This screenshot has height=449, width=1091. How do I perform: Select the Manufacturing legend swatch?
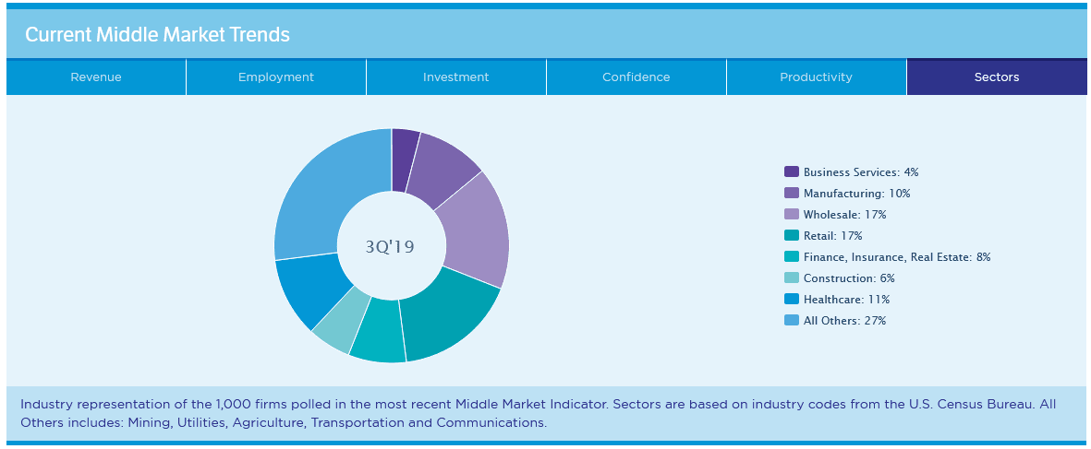[792, 194]
